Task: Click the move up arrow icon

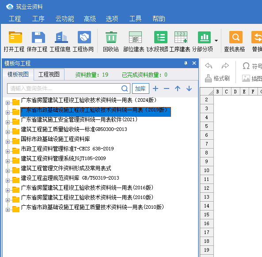Action: (x=178, y=88)
